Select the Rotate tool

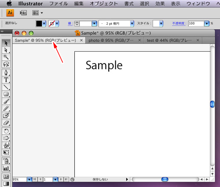coord(6,131)
